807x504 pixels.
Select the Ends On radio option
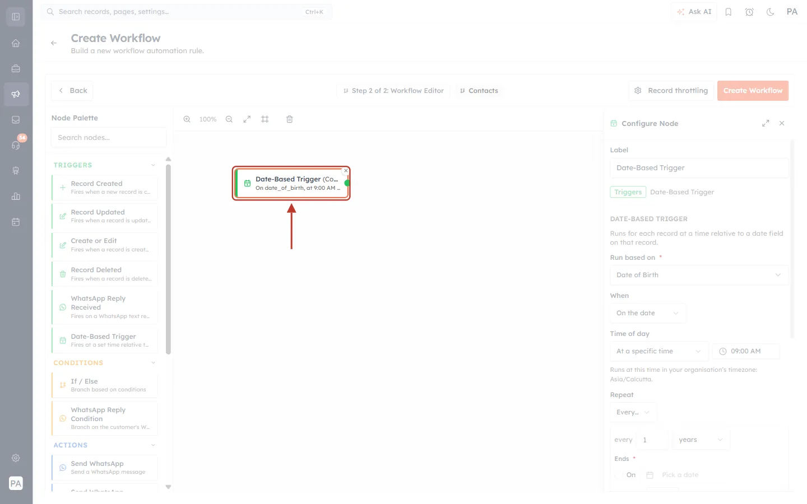pyautogui.click(x=619, y=475)
